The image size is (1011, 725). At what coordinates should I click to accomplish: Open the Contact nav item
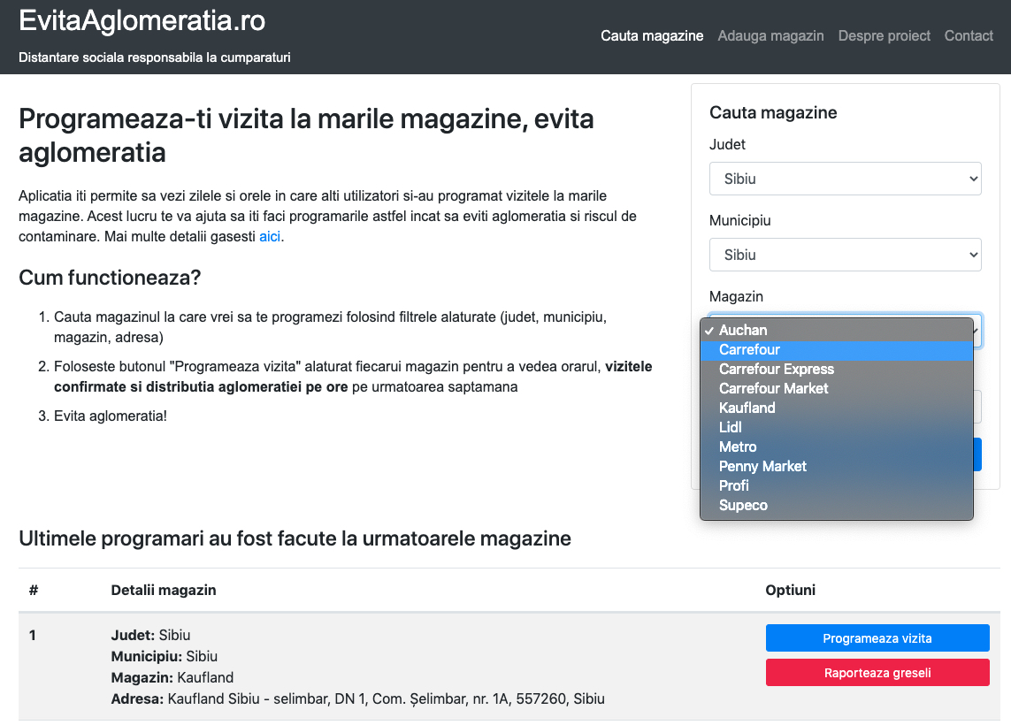[969, 36]
